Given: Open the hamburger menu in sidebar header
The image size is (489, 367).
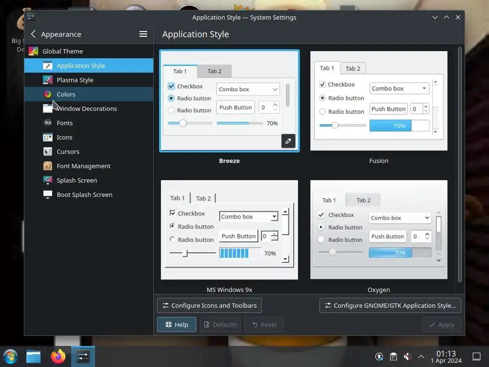Looking at the screenshot, I should 143,34.
